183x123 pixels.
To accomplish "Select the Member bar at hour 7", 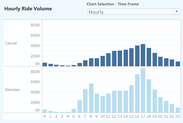I will pyautogui.click(x=85, y=101).
